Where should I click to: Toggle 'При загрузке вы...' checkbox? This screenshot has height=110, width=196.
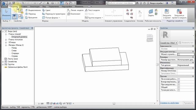tap(179, 85)
